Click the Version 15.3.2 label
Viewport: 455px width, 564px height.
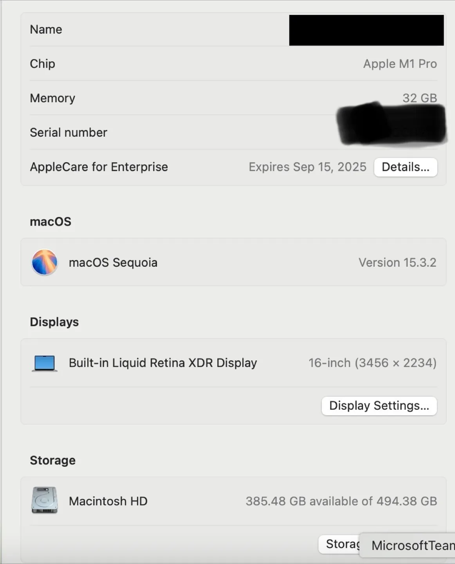coord(397,262)
